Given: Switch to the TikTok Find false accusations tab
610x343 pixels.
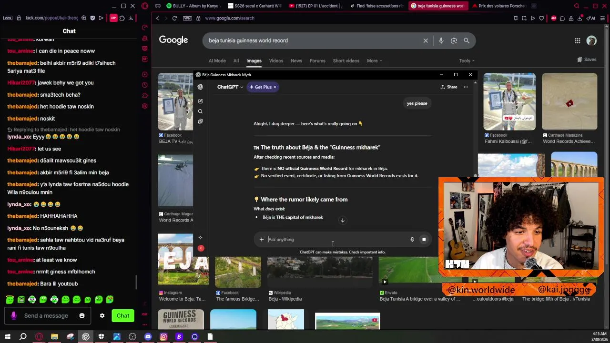Looking at the screenshot, I should tap(376, 6).
